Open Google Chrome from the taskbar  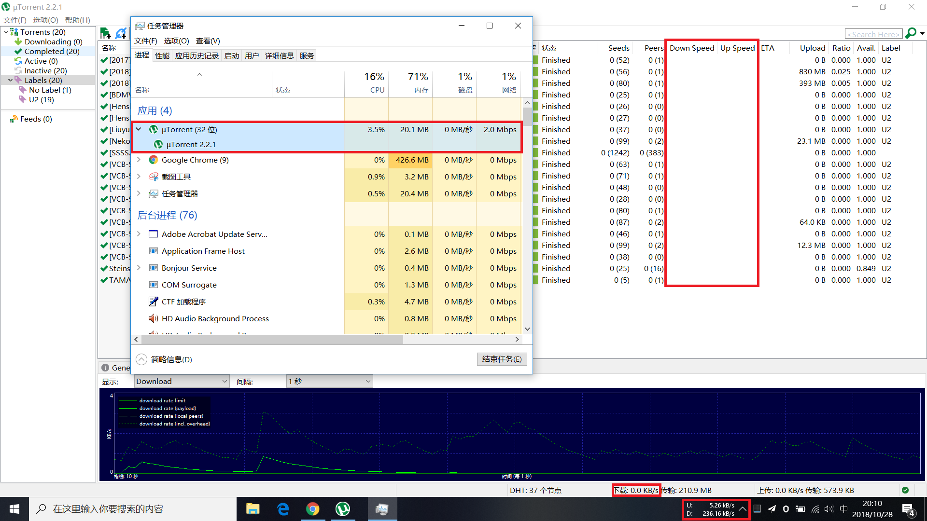click(313, 509)
